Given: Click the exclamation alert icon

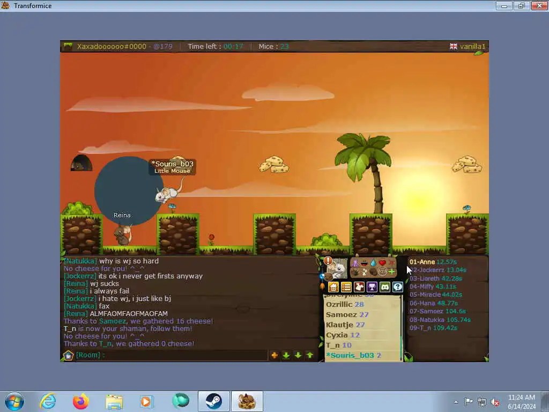Looking at the screenshot, I should (x=328, y=261).
